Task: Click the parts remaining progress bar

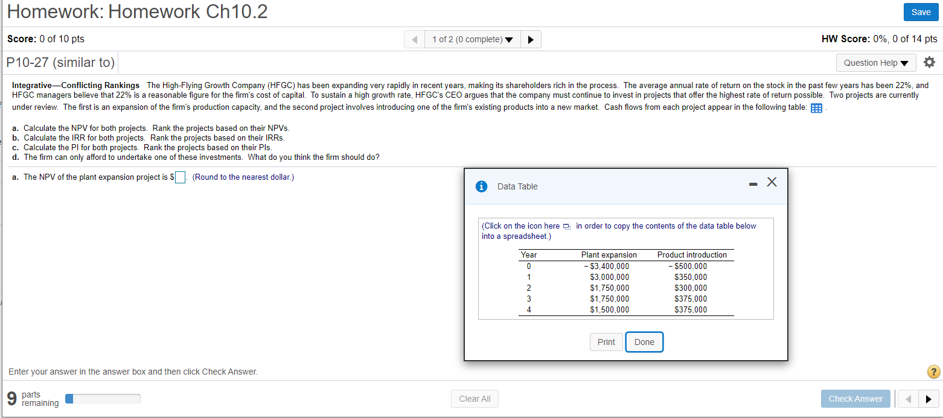Action: [103, 399]
